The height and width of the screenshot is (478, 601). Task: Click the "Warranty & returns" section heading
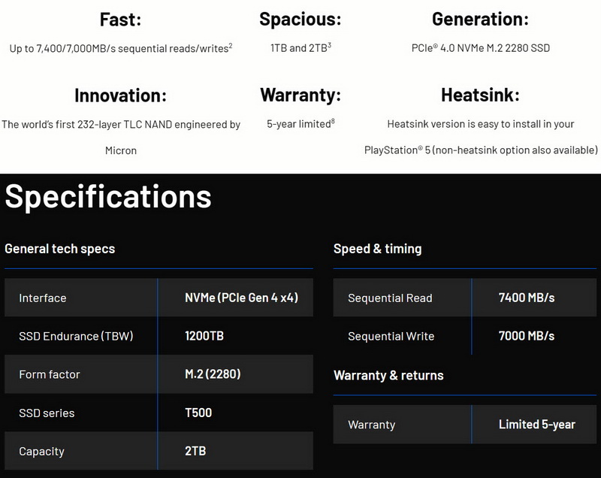[x=388, y=375]
